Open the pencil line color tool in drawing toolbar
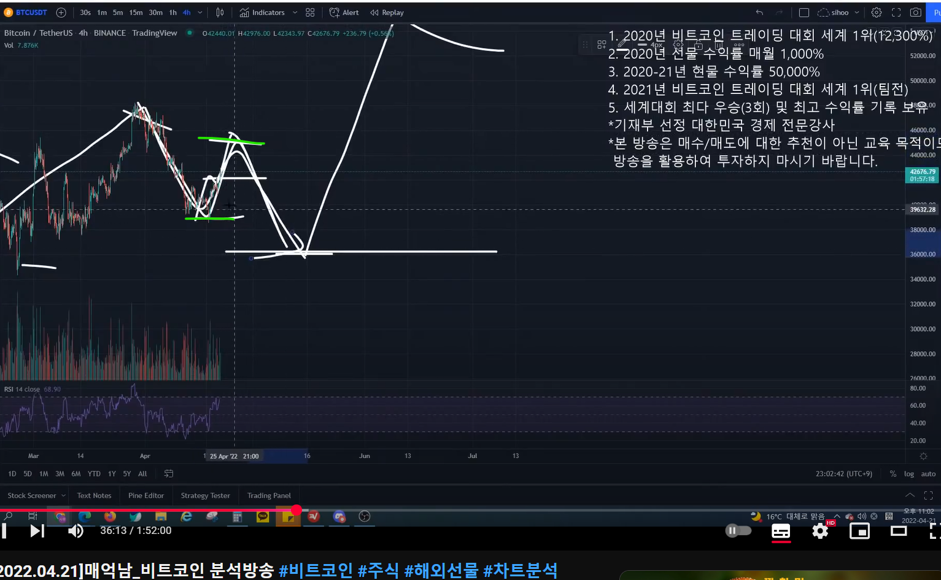The width and height of the screenshot is (941, 580). (622, 44)
